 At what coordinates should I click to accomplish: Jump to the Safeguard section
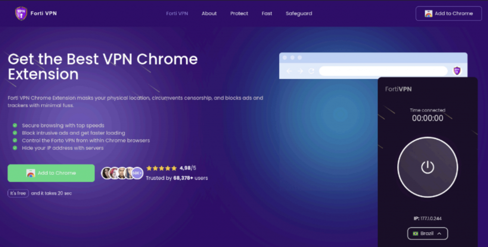click(x=299, y=13)
